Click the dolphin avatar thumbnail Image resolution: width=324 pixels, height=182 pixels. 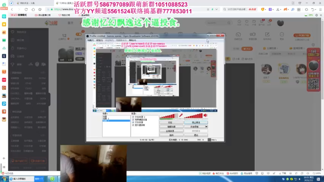tap(284, 69)
